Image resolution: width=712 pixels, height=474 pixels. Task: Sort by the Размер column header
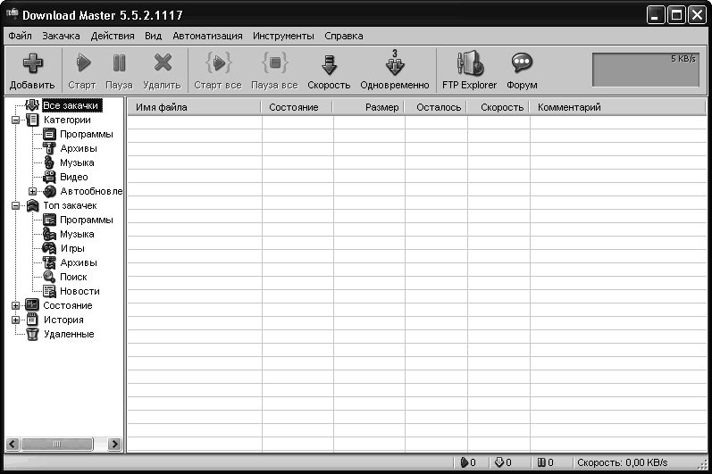pos(369,107)
